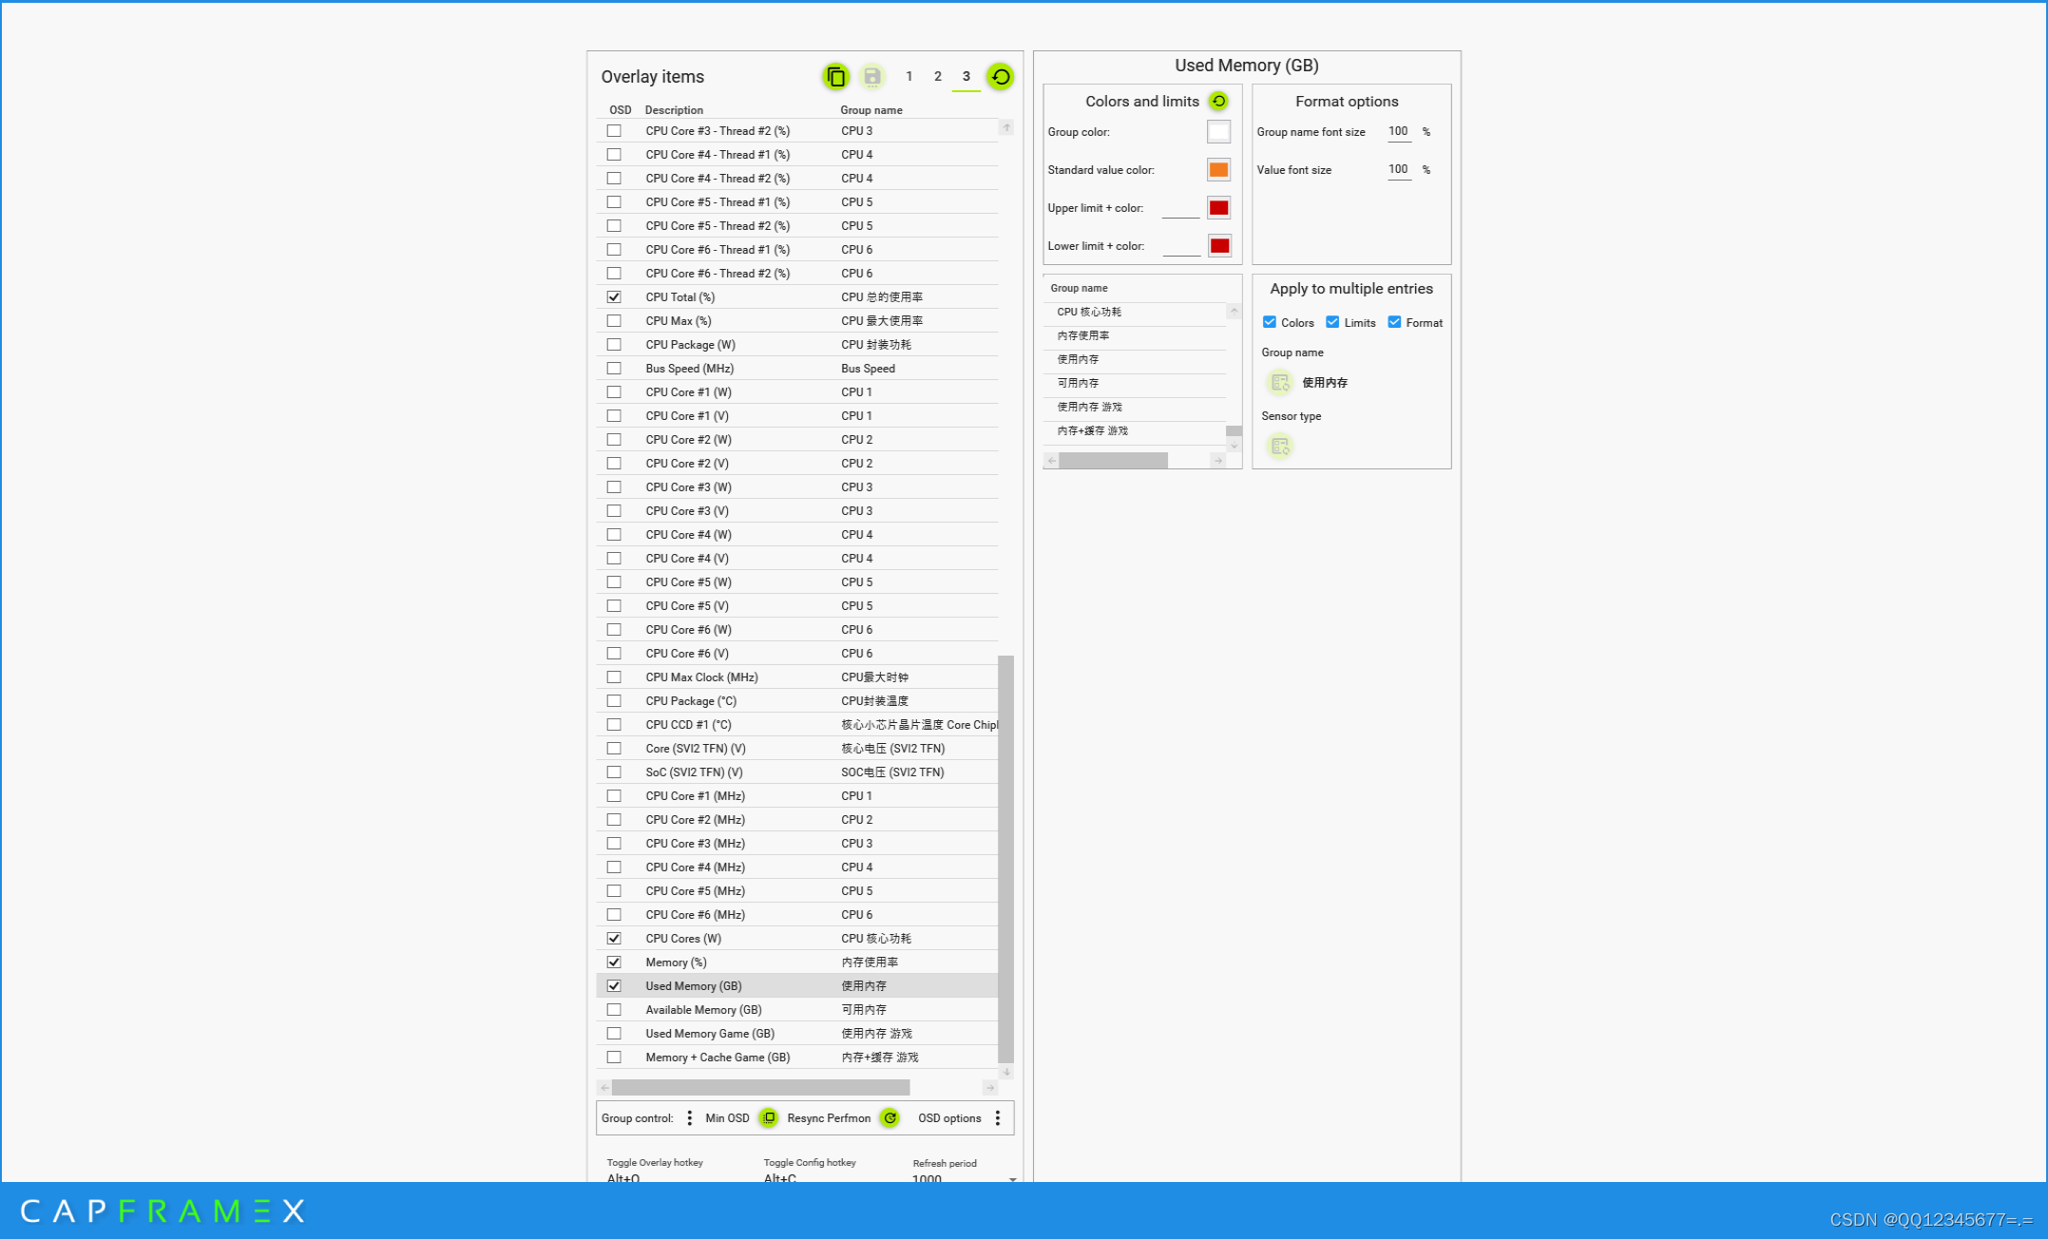
Task: Reset Colors and limits settings
Action: [x=1218, y=101]
